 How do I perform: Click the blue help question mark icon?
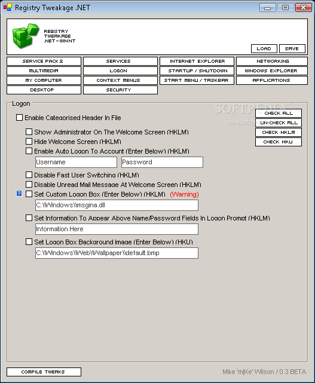click(19, 194)
